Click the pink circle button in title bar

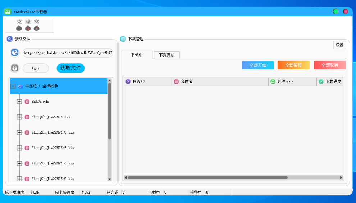[x=346, y=12]
